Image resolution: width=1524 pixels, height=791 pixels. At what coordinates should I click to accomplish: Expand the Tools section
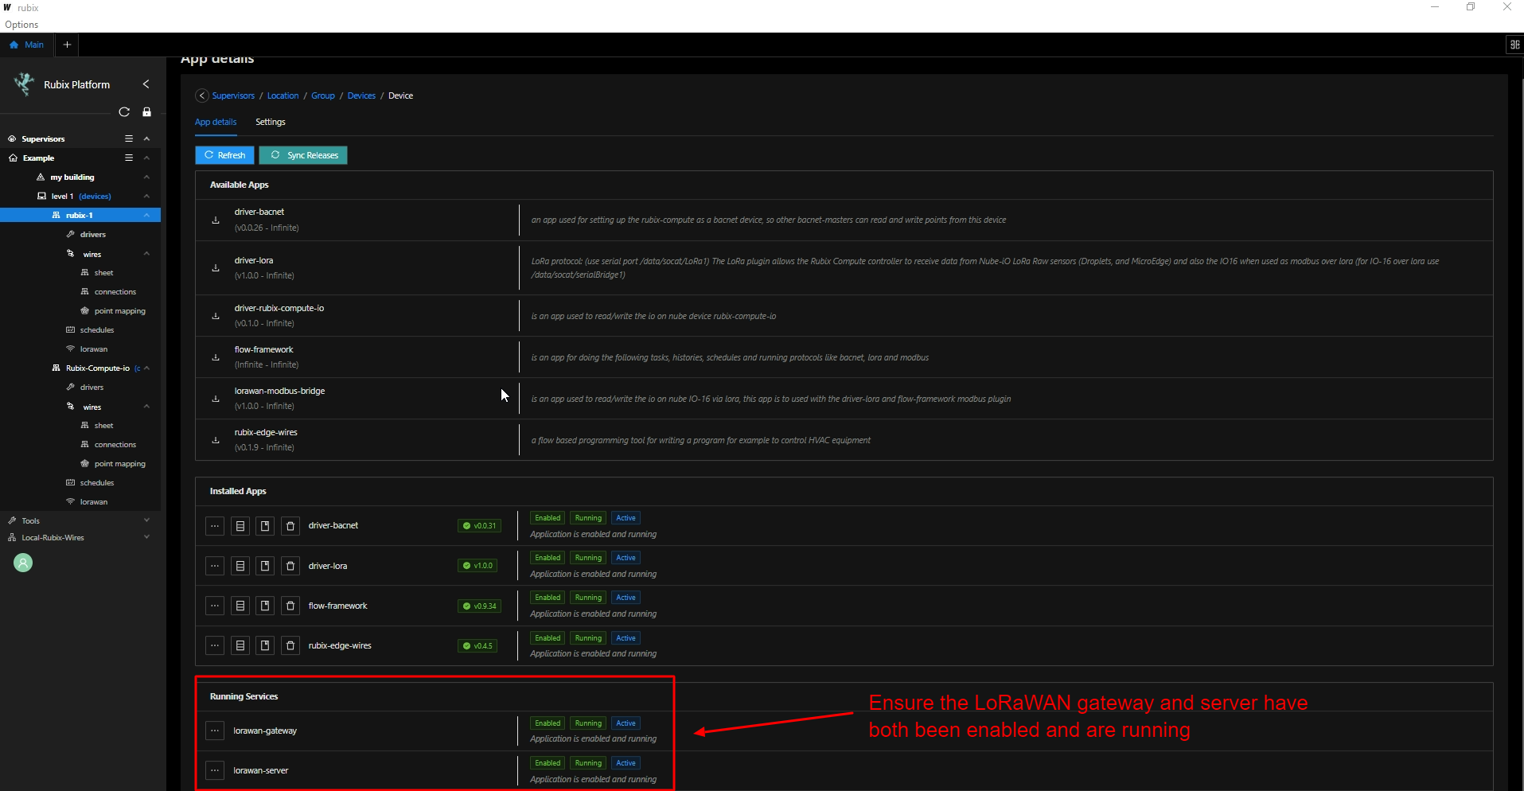point(146,520)
